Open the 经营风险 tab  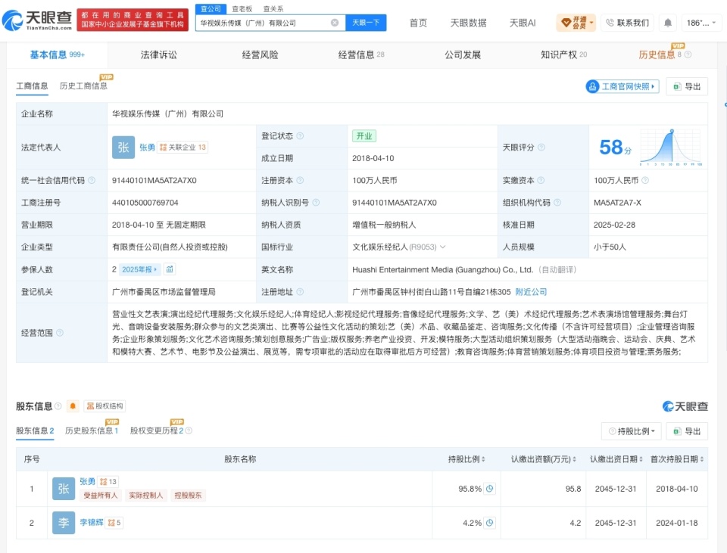(x=260, y=54)
